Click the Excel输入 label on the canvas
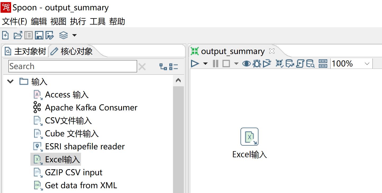The image size is (382, 193). click(249, 154)
